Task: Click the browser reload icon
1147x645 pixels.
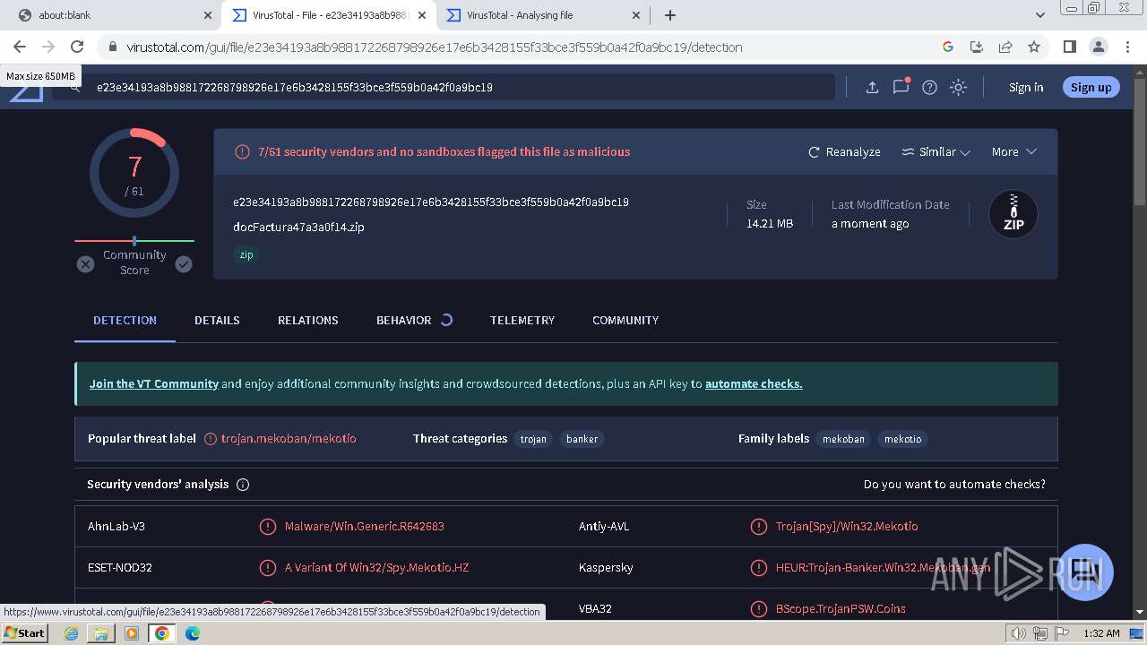Action: tap(77, 47)
